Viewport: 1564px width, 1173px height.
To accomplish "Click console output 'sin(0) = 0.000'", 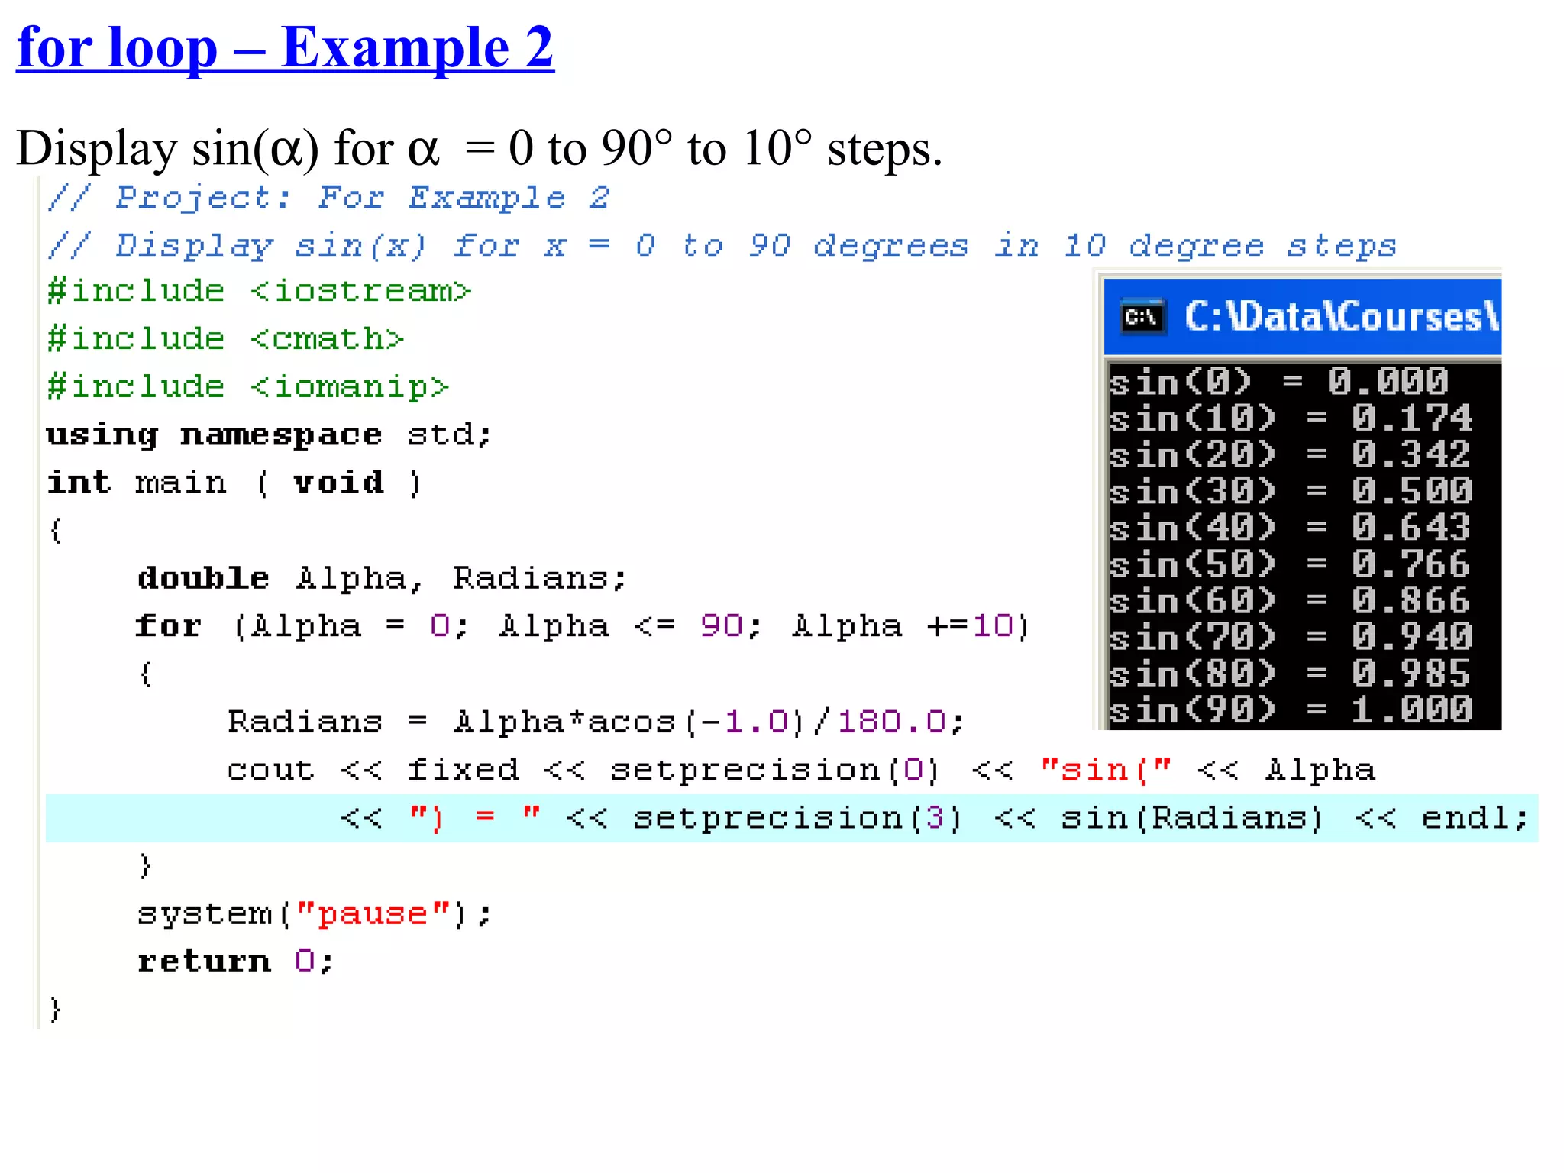I will pos(1279,381).
